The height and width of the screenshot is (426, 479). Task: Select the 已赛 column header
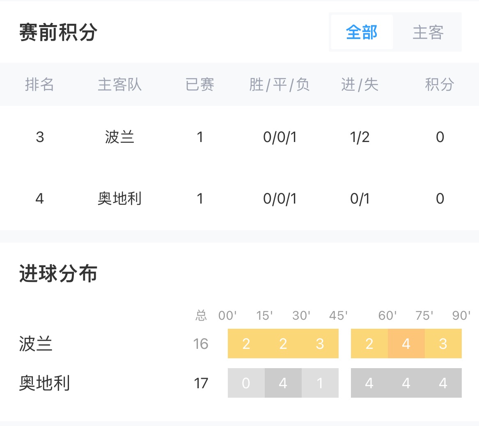coord(200,85)
